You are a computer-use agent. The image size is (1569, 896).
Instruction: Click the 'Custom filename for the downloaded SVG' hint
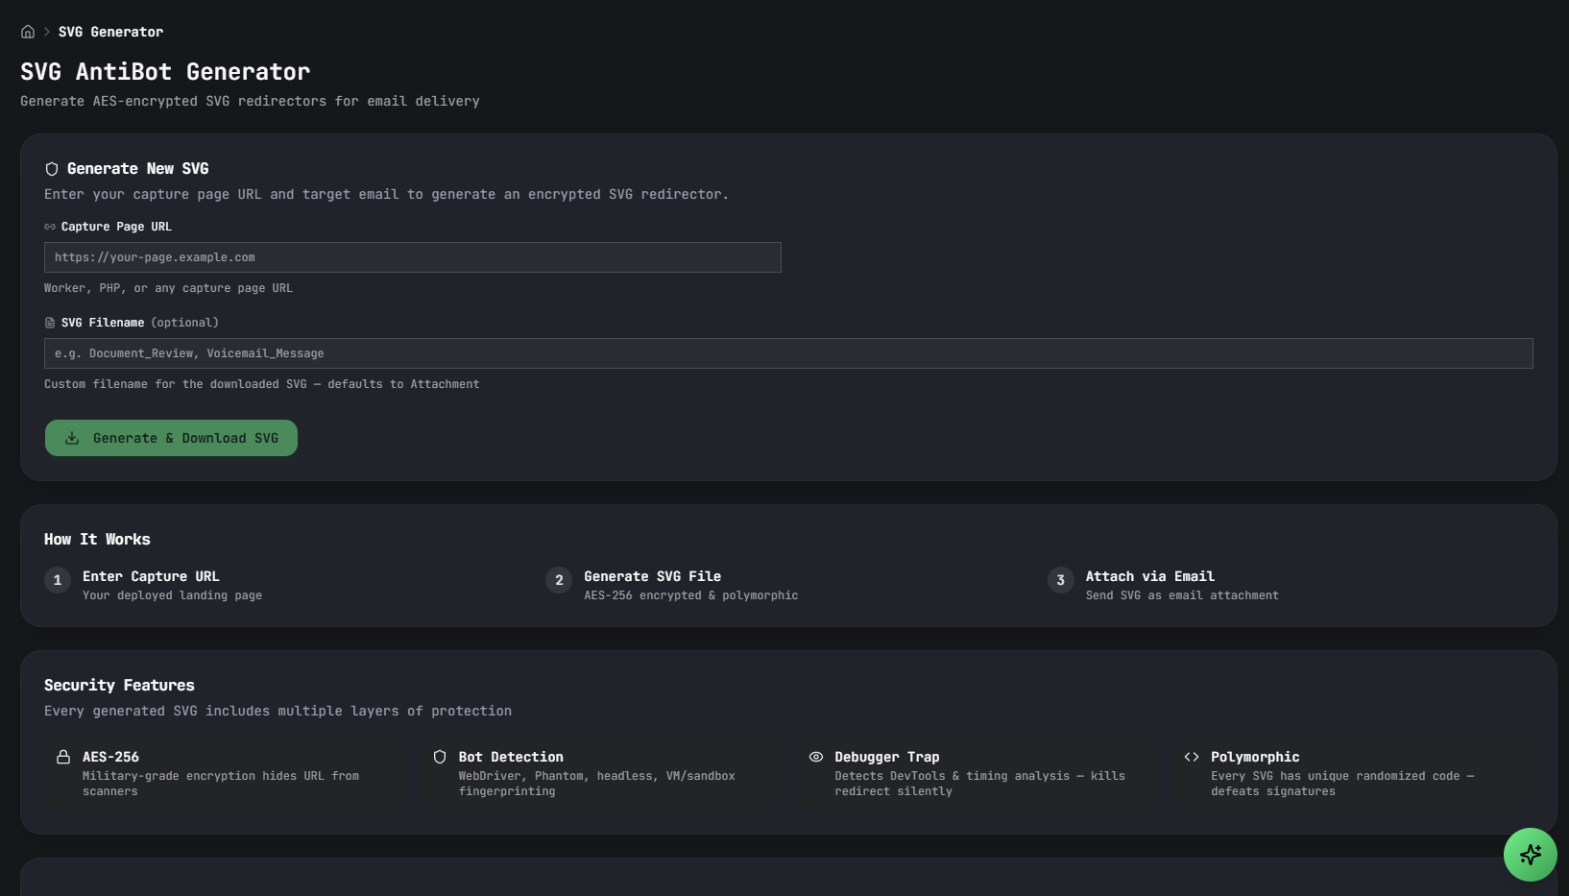point(261,384)
